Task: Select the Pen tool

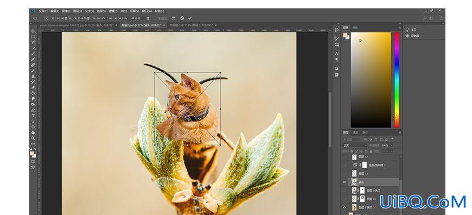Action: pyautogui.click(x=33, y=110)
